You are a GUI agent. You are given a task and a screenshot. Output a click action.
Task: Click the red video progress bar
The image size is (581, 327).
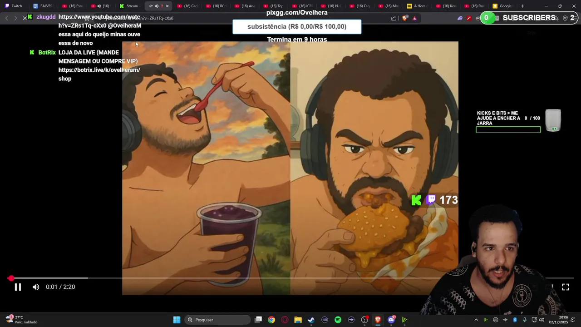[290, 278]
